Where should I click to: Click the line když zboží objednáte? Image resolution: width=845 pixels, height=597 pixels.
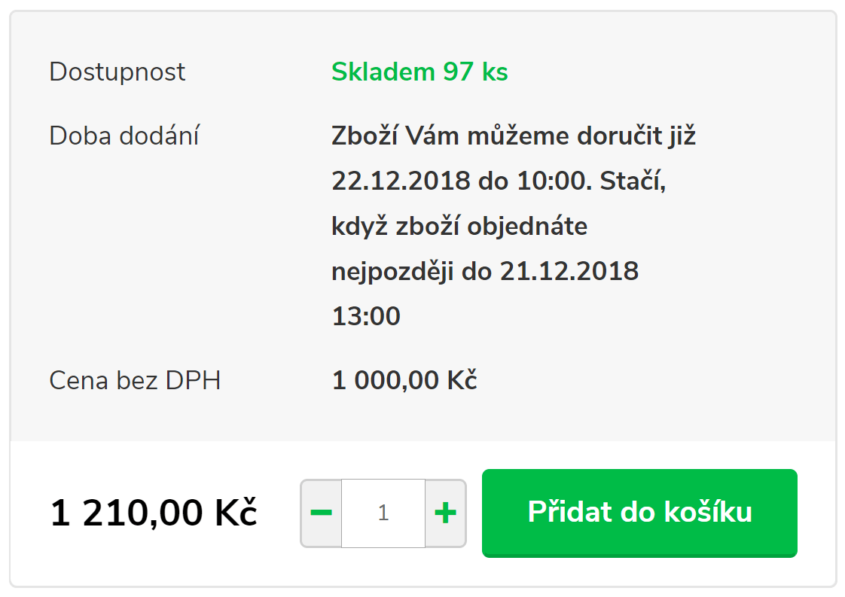(459, 226)
